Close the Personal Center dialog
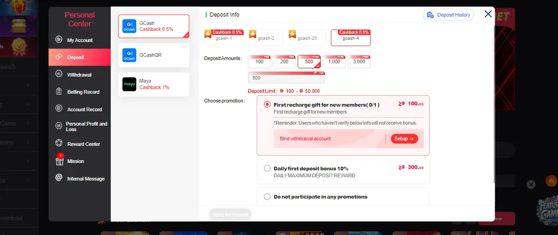 coord(488,14)
